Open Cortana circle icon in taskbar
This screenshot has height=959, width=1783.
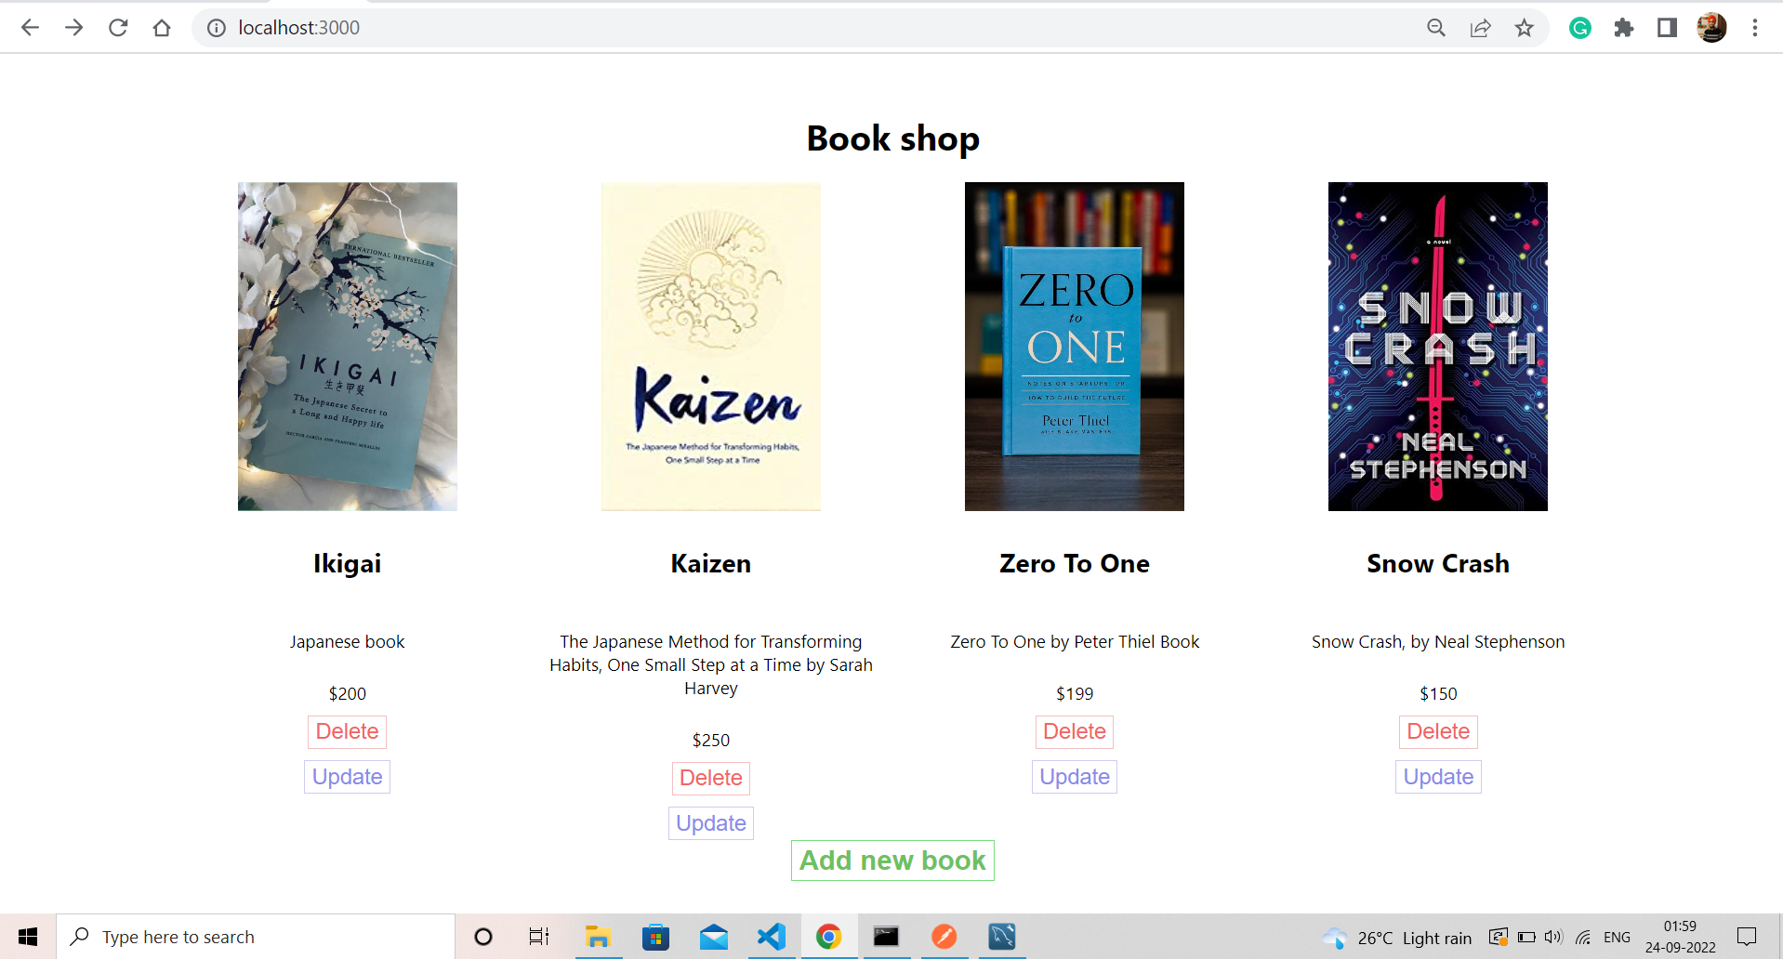pos(483,937)
